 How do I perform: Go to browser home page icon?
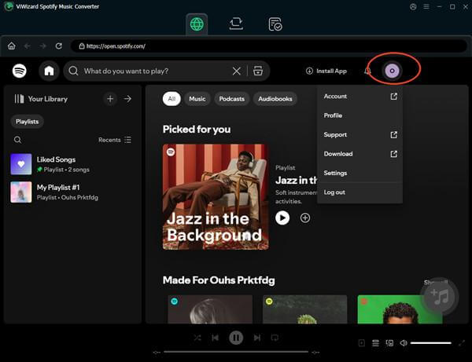tap(12, 46)
